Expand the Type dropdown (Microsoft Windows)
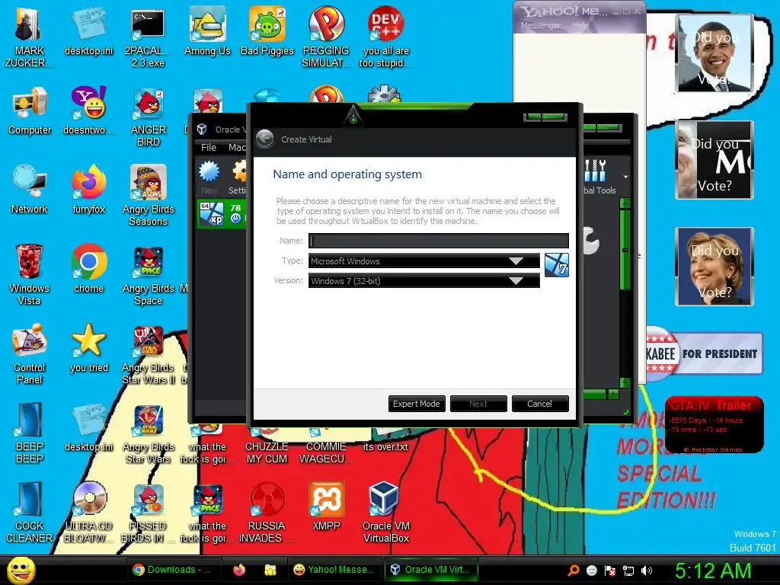The width and height of the screenshot is (780, 585). pyautogui.click(x=424, y=261)
